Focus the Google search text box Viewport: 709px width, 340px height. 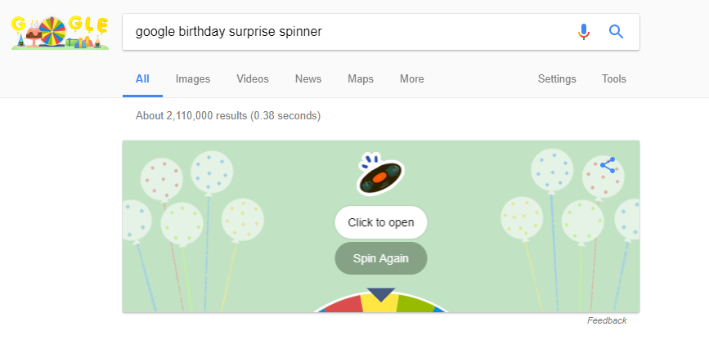[x=343, y=32]
